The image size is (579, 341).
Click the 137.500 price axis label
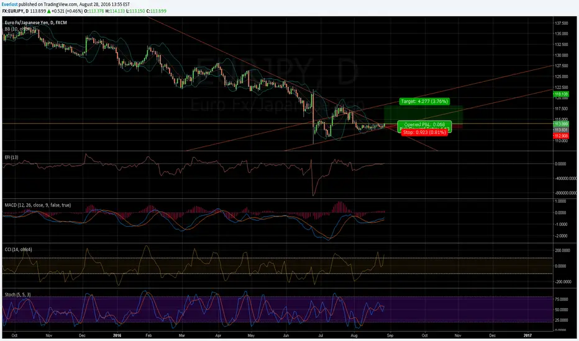pos(561,23)
